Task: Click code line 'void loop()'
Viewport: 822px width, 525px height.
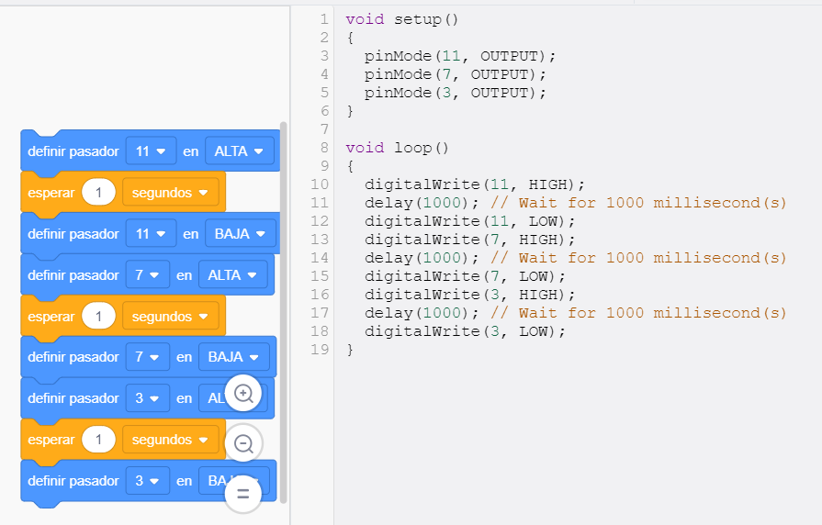Action: (x=398, y=148)
